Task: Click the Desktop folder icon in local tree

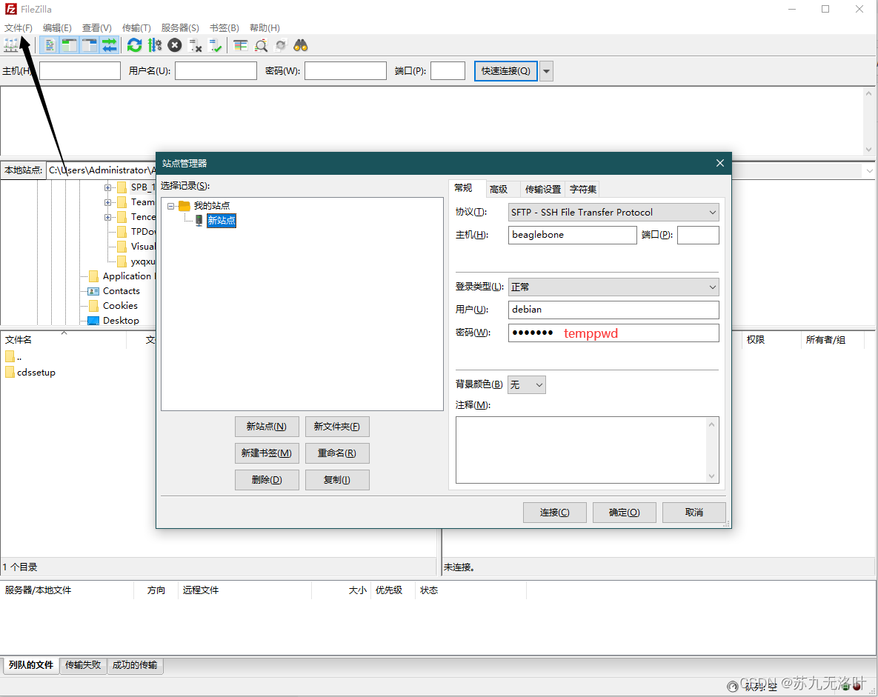Action: (x=93, y=321)
